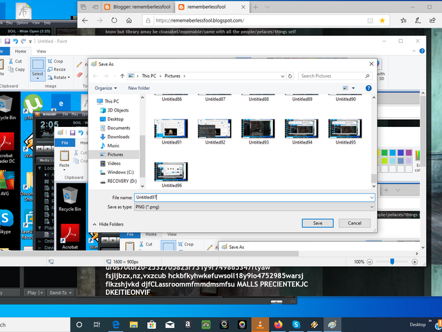The height and width of the screenshot is (332, 442).
Task: Open Skype from the taskbar
Action: pyautogui.click(x=296, y=325)
